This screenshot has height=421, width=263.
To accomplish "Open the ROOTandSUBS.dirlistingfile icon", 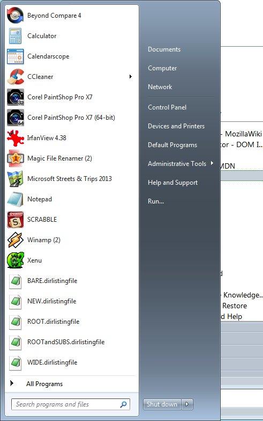I will click(x=15, y=342).
